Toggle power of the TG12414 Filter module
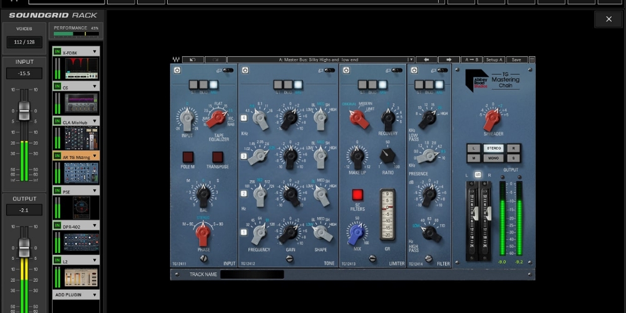This screenshot has height=313, width=626. point(414,70)
